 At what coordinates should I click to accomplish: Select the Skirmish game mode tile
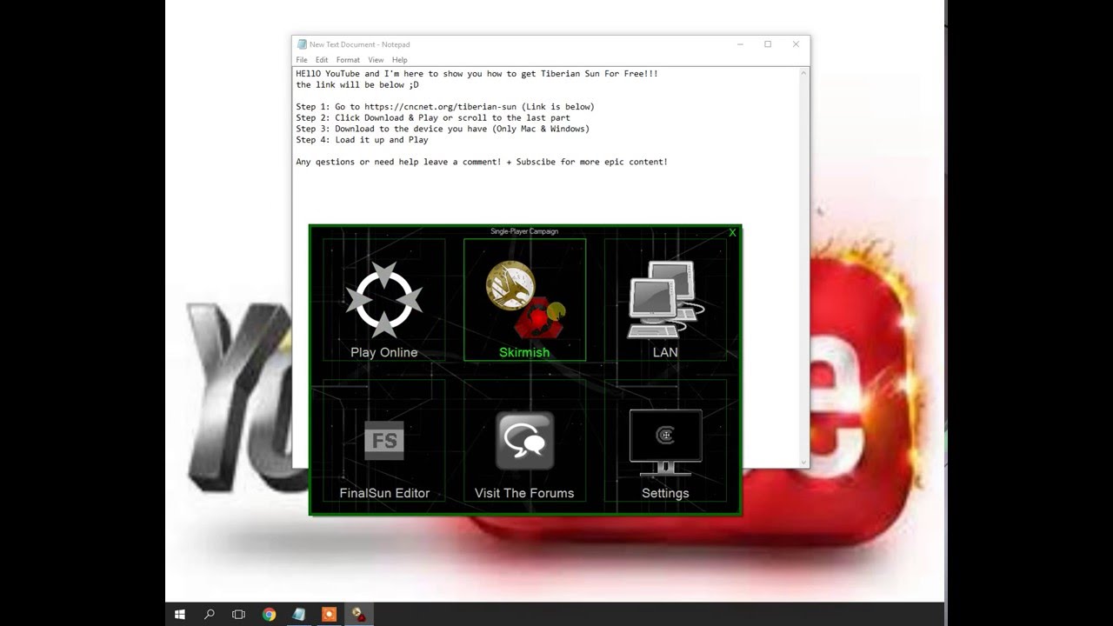[524, 300]
